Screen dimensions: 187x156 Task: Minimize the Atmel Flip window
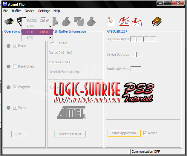[160, 3]
